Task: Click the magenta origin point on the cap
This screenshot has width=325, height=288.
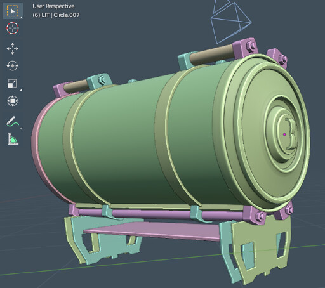Action: 284,134
